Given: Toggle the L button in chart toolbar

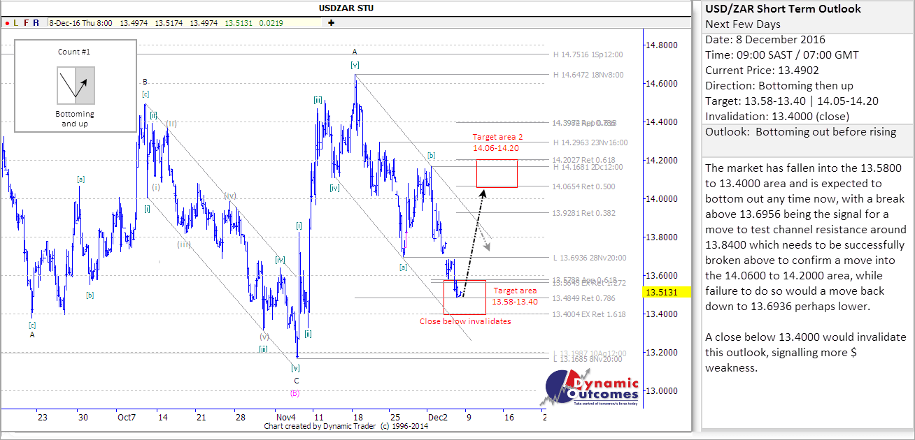Looking at the screenshot, I should click(16, 22).
